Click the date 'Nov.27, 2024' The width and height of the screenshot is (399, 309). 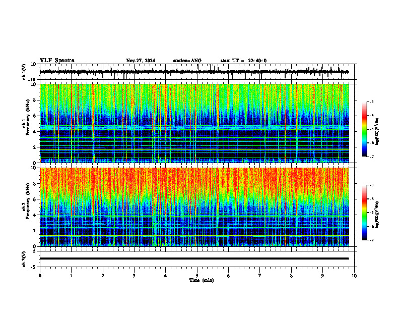point(141,61)
